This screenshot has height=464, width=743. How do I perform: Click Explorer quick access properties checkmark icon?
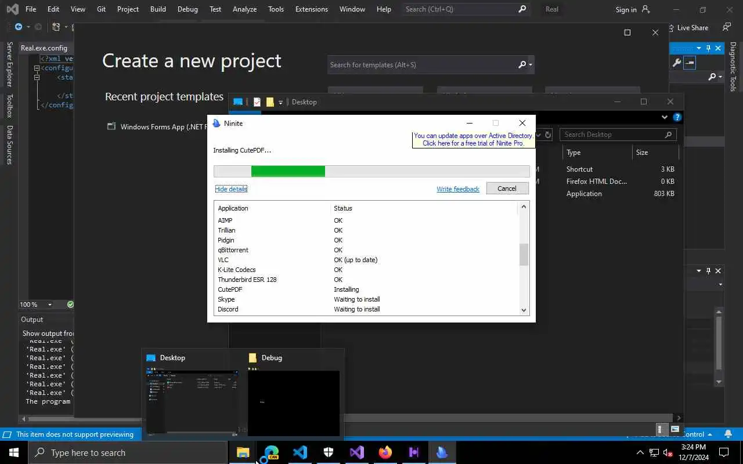coord(257,102)
